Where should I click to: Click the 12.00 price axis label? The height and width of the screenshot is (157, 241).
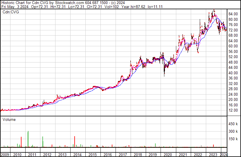pos(233,110)
